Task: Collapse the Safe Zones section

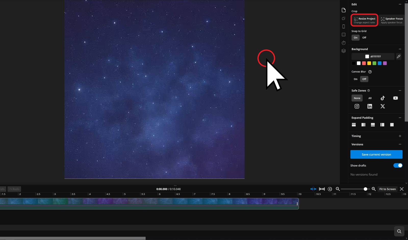Action: click(400, 90)
